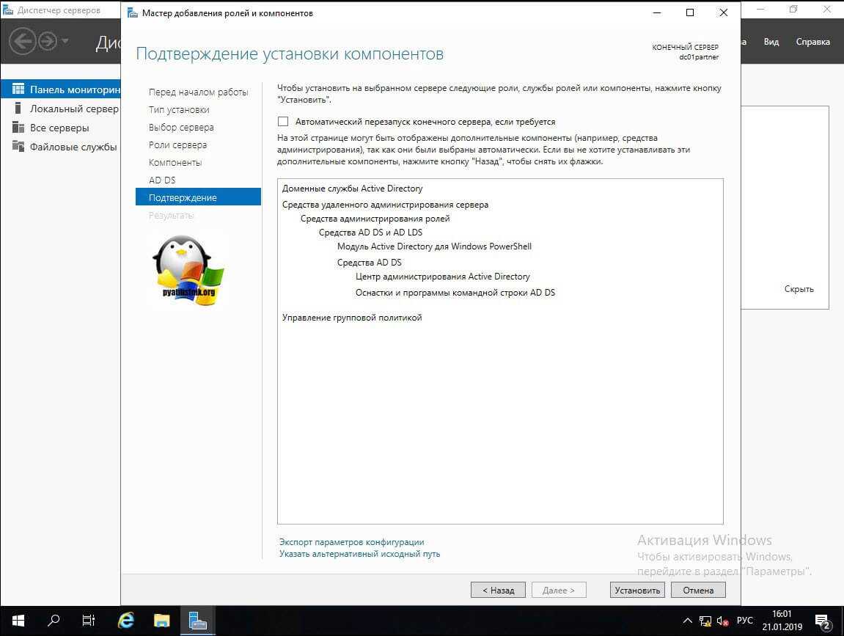Click network status tray icon
The height and width of the screenshot is (636, 844).
pyautogui.click(x=705, y=621)
